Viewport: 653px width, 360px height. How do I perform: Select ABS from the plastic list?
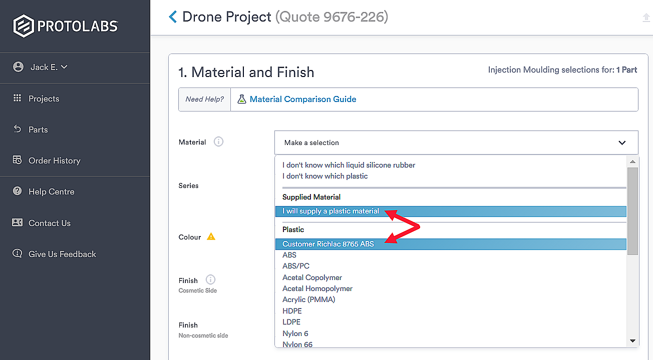[x=289, y=255]
